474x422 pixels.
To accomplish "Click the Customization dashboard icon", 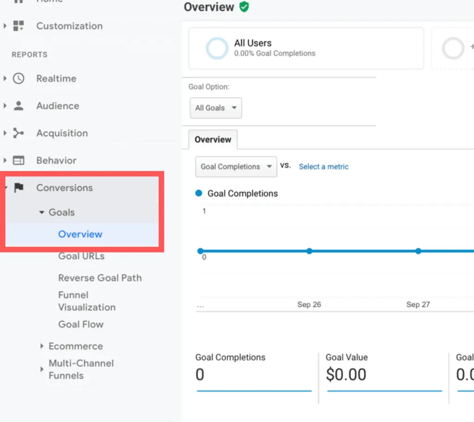I will [19, 26].
